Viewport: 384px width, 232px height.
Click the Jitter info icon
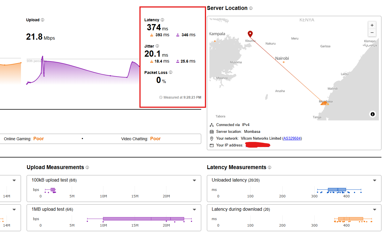[157, 46]
